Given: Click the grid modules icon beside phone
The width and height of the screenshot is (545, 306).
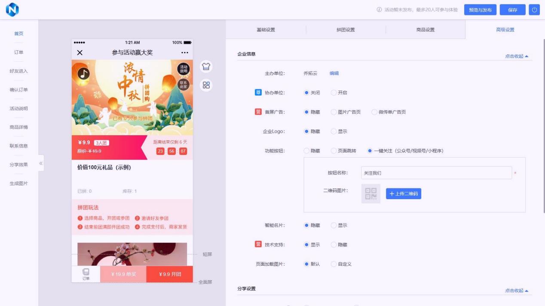Looking at the screenshot, I should (206, 85).
